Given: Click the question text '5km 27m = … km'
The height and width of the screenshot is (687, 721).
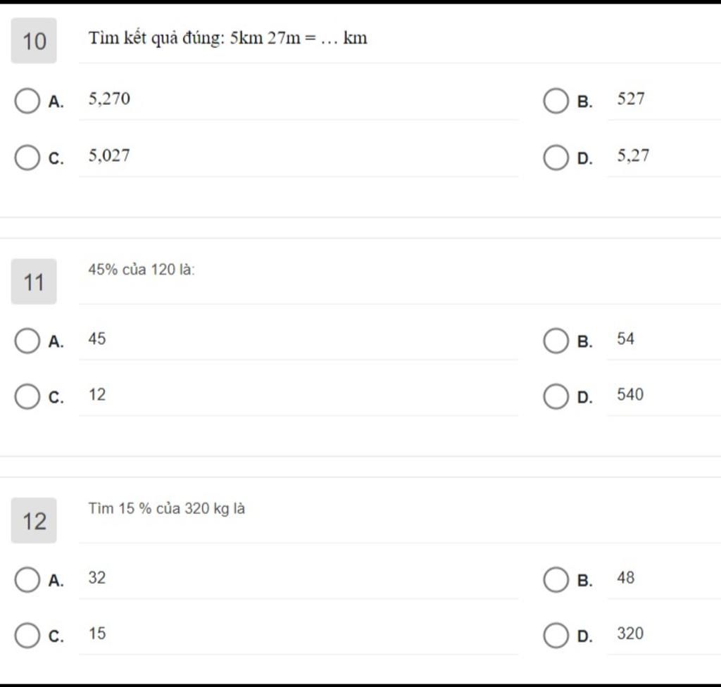Looking at the screenshot, I should tap(299, 38).
